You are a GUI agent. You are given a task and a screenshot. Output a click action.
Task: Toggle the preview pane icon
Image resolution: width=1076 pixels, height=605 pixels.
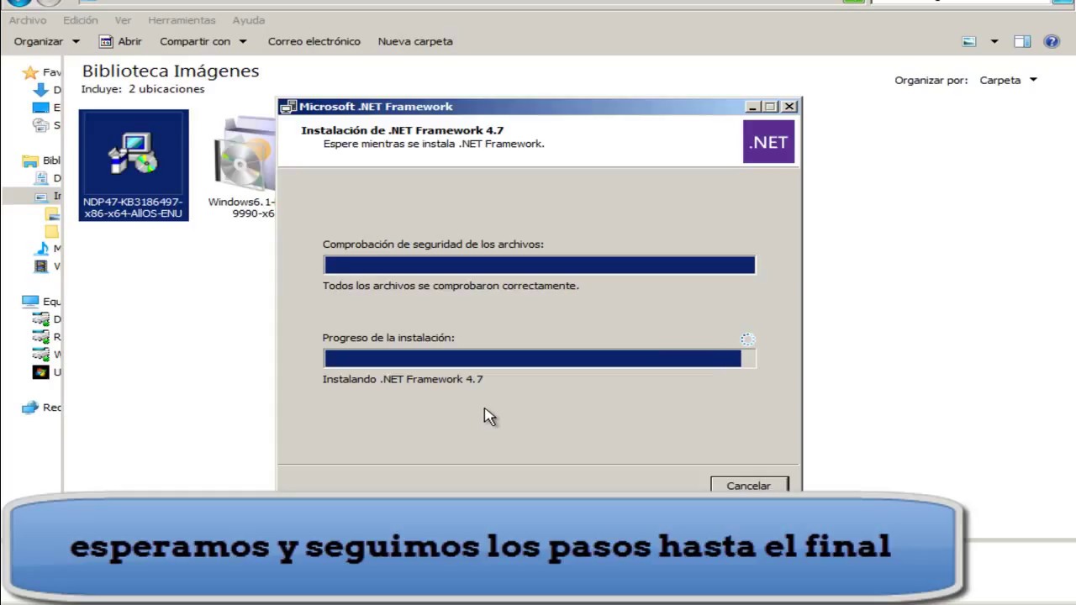[1022, 41]
